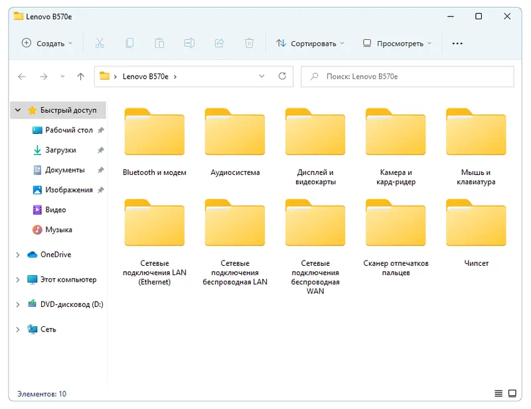Click the Share icon in toolbar
This screenshot has width=531, height=409.
coord(219,43)
